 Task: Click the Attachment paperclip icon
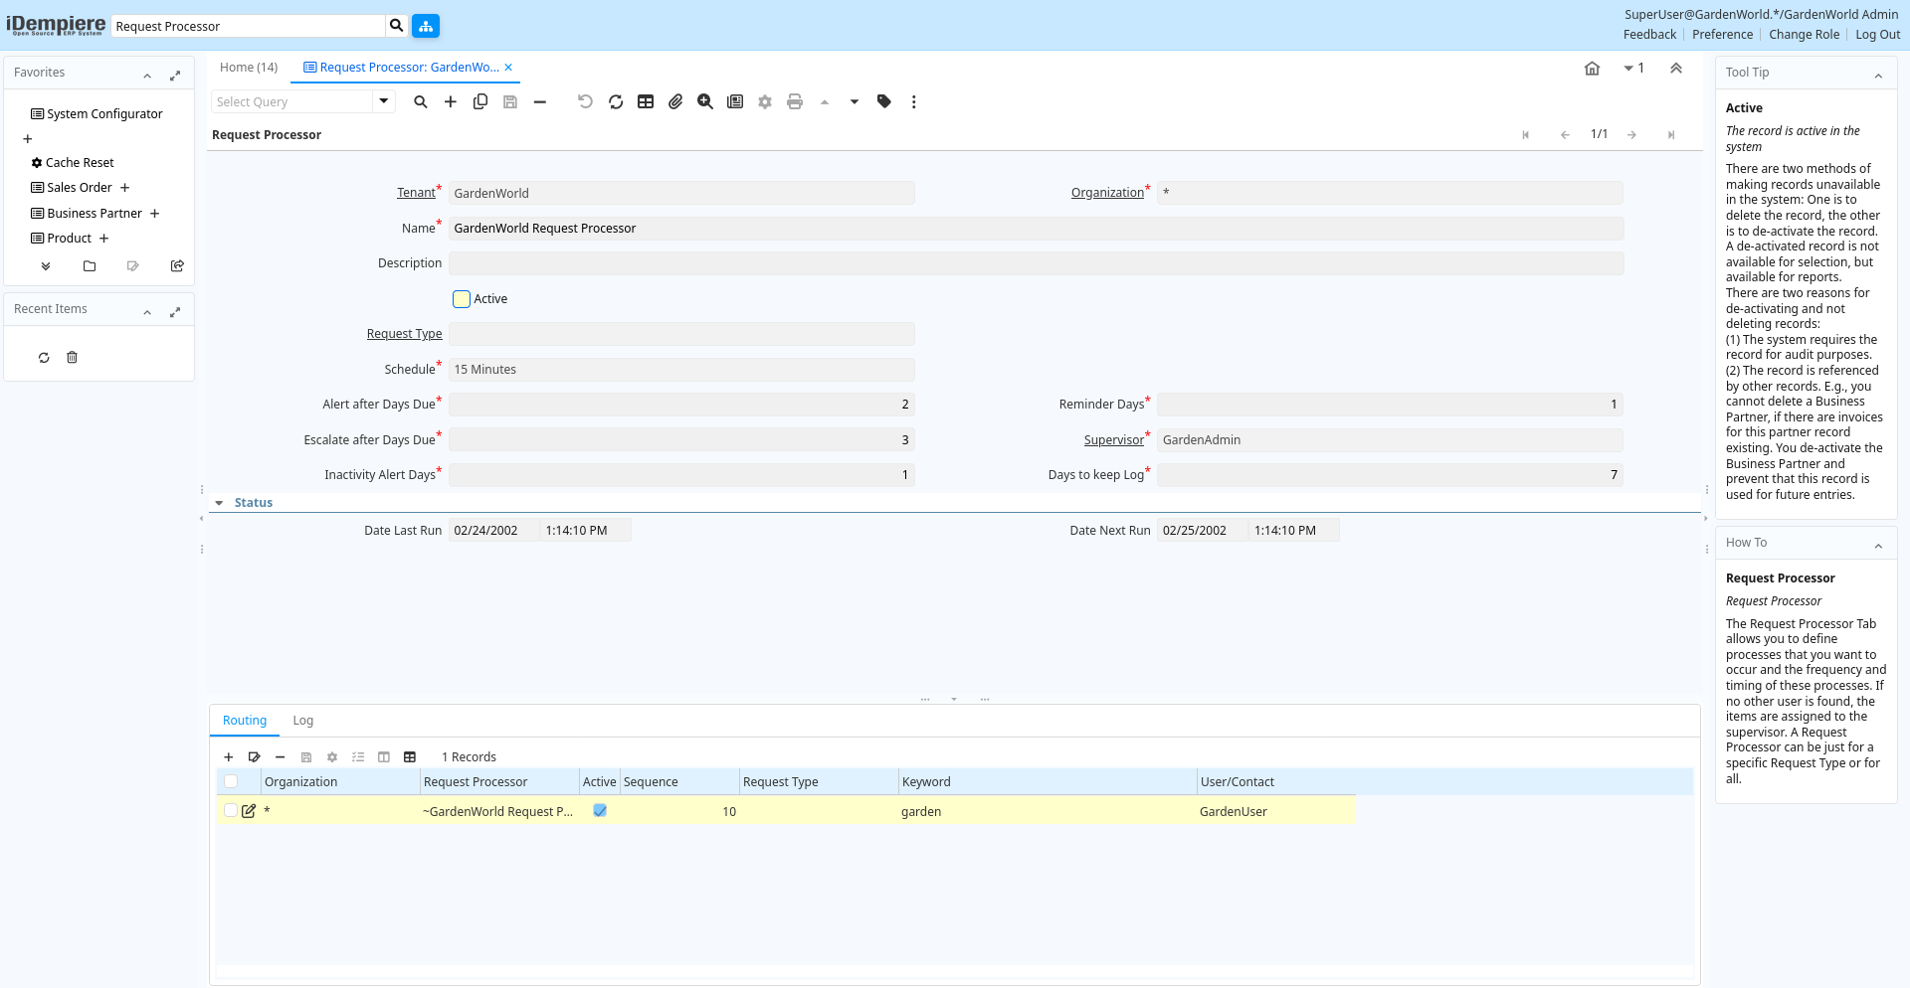point(675,101)
